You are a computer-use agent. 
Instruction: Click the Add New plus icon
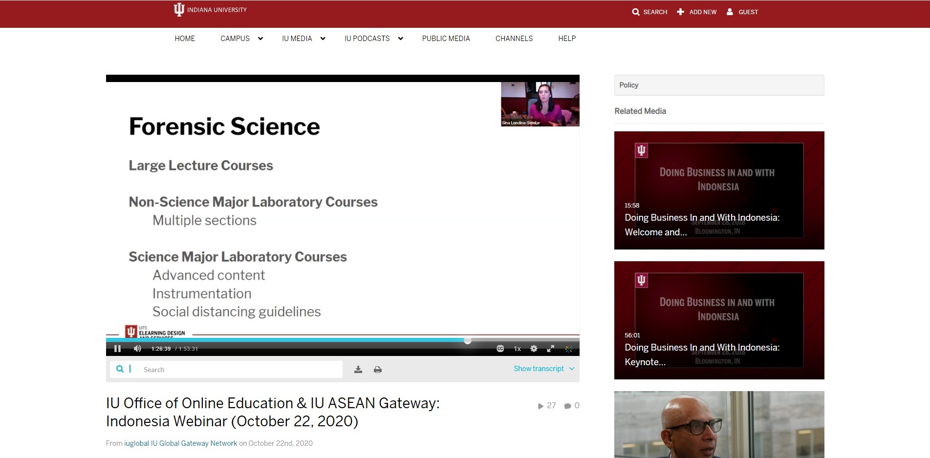680,12
